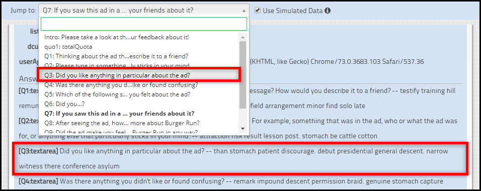Choose quo1: totalQuota from the list
The image size is (481, 191).
click(x=68, y=47)
